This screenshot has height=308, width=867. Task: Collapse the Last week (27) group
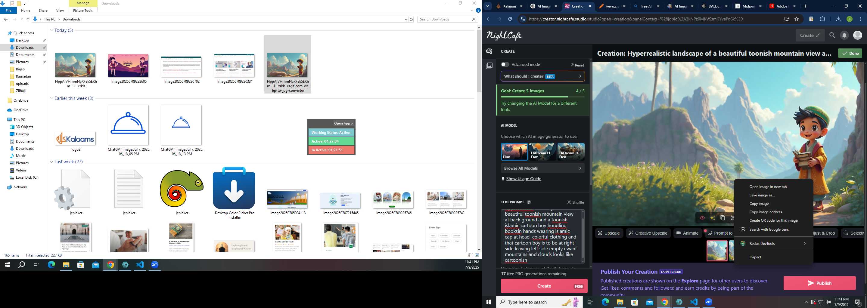[51, 162]
